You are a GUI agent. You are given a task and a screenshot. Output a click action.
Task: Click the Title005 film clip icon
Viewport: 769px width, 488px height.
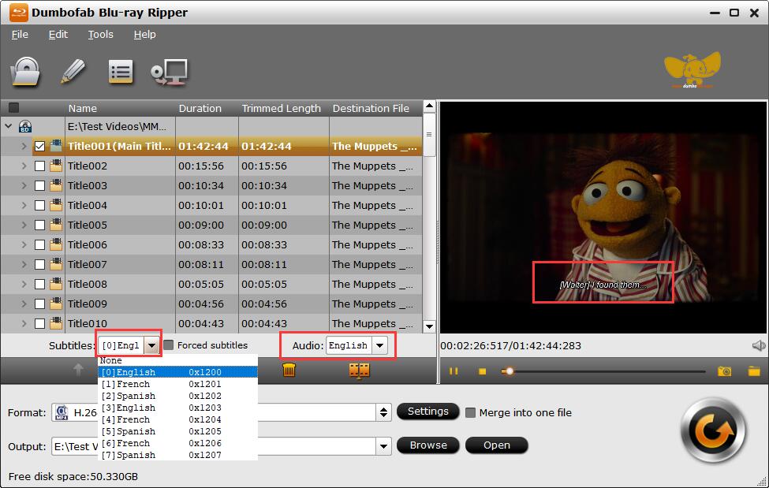pyautogui.click(x=56, y=225)
